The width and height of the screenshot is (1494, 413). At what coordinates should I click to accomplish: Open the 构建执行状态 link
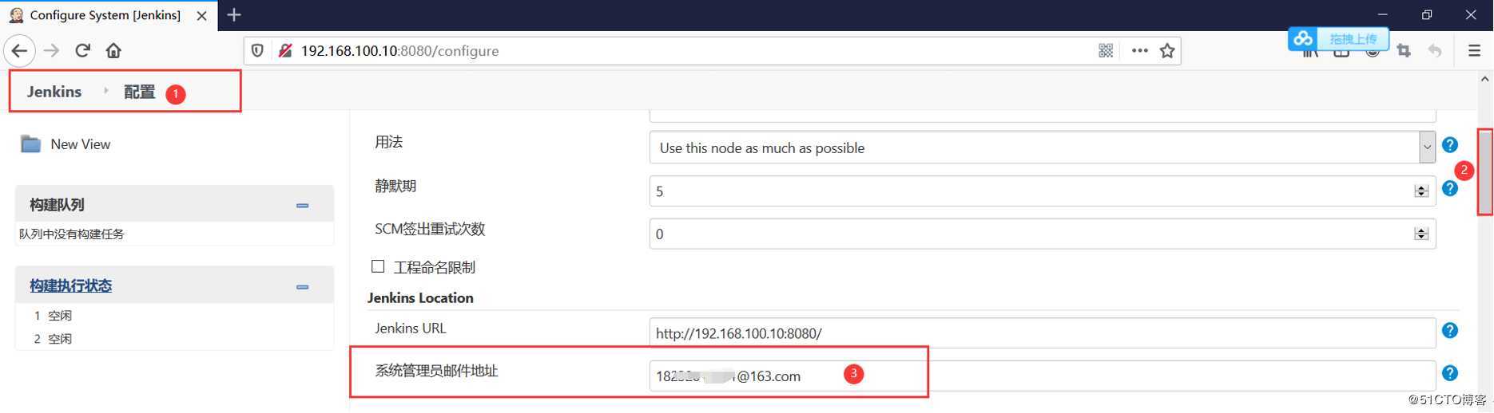pyautogui.click(x=71, y=285)
